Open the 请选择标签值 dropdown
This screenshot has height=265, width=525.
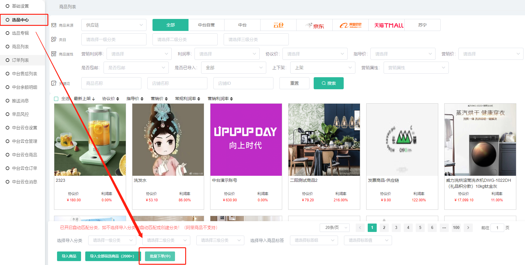[x=368, y=240]
